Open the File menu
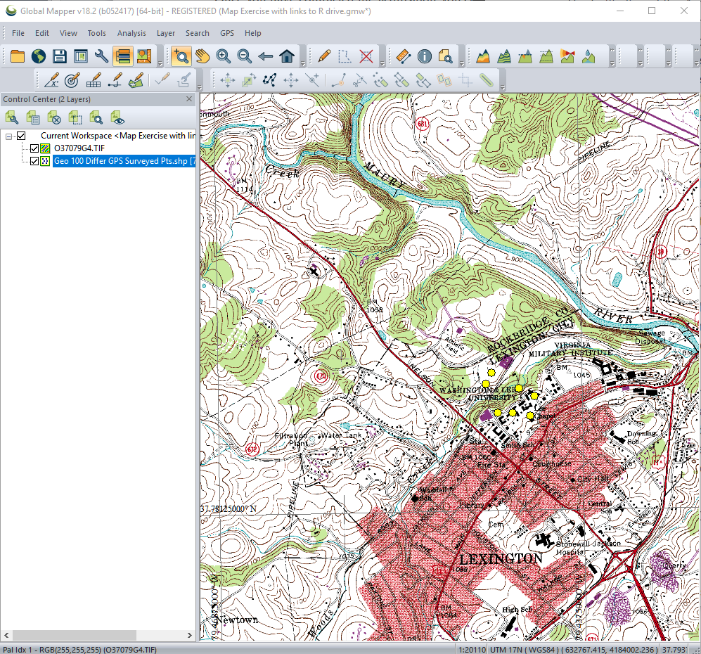The image size is (701, 654). [x=18, y=33]
